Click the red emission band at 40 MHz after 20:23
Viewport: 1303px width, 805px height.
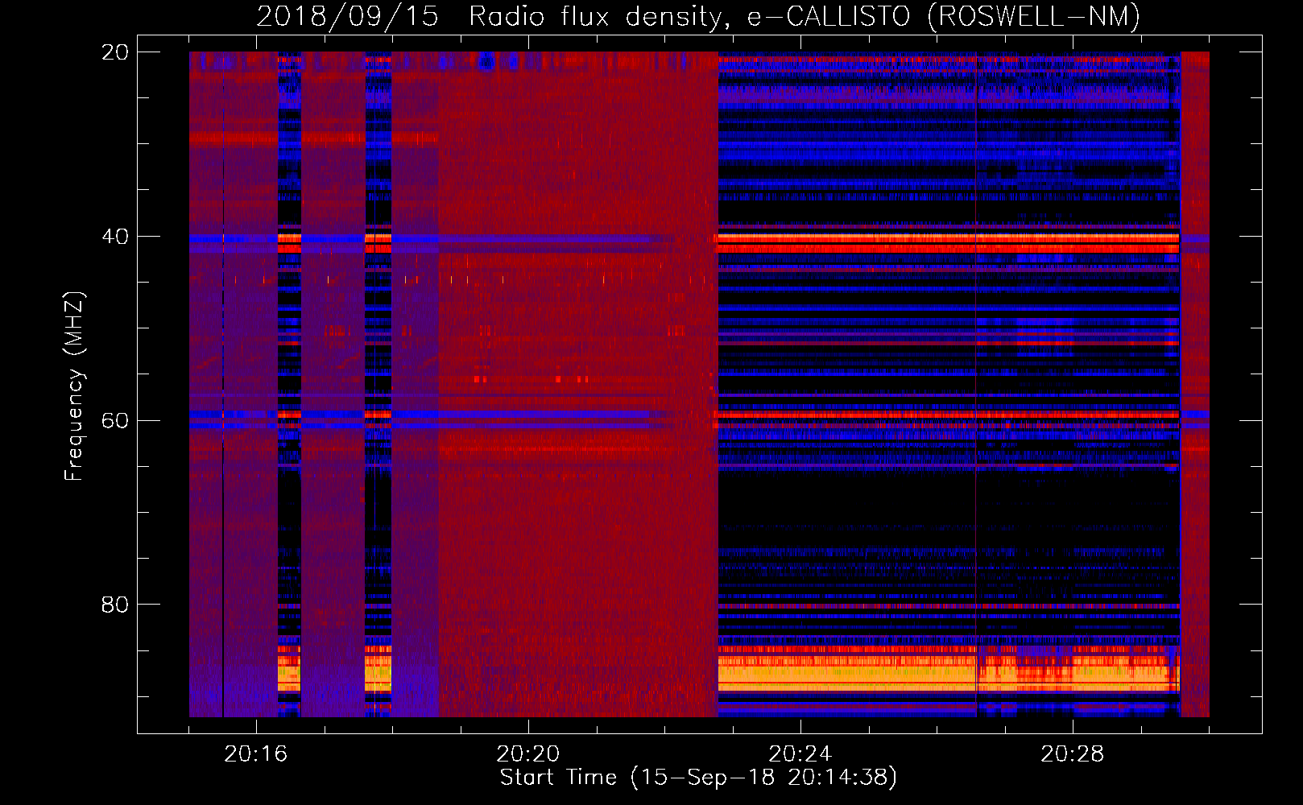[x=949, y=243]
